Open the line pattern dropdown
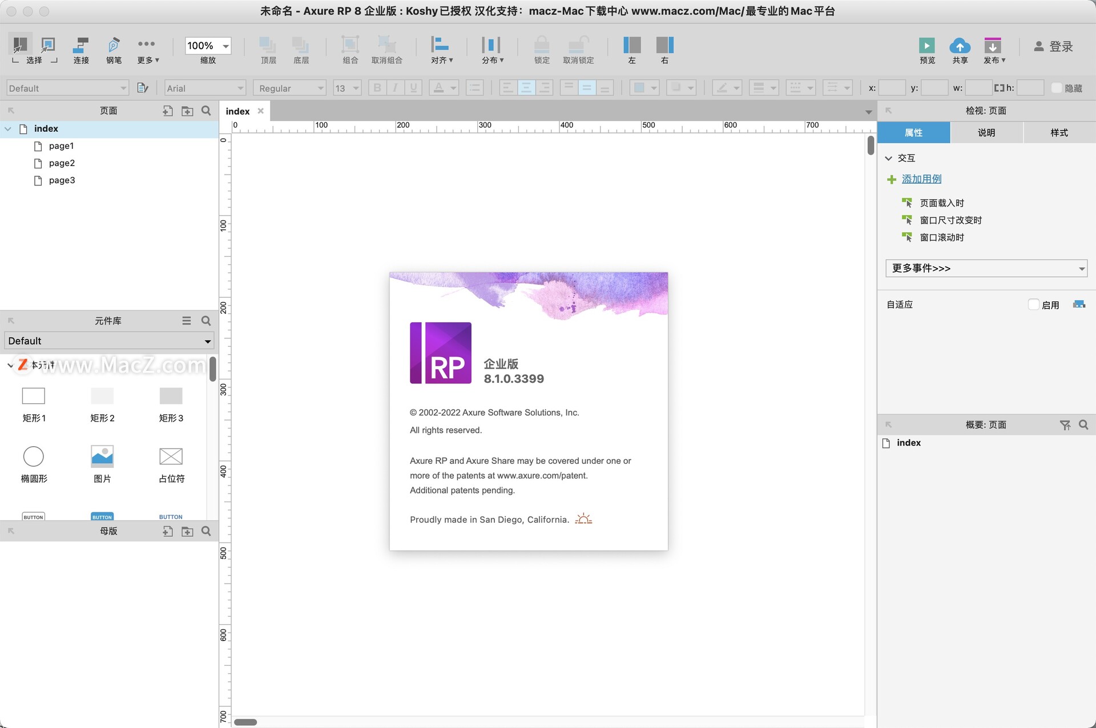The width and height of the screenshot is (1096, 728). click(x=801, y=88)
